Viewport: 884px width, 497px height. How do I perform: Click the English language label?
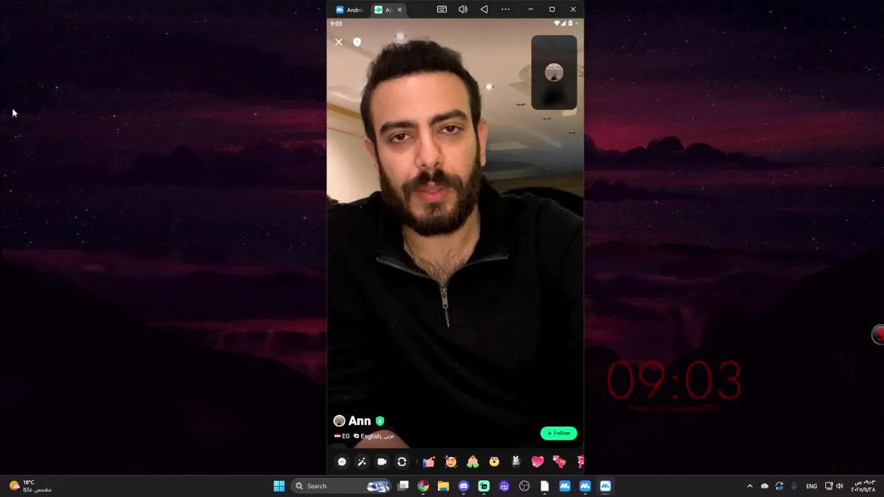click(371, 436)
